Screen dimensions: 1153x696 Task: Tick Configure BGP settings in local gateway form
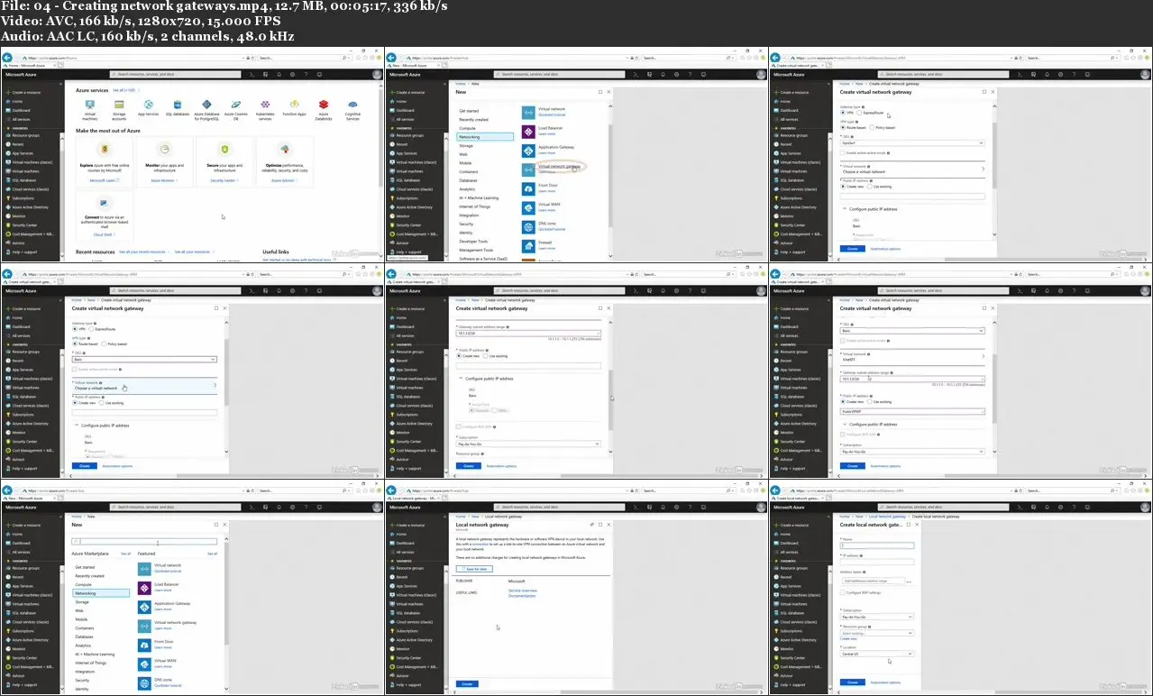pos(842,592)
